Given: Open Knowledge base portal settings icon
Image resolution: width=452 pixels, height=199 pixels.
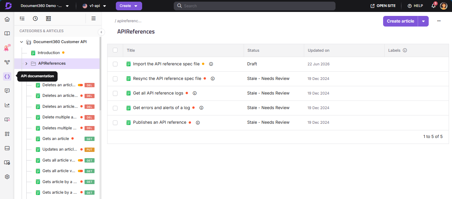Looking at the screenshot, I should pyautogui.click(x=7, y=163).
